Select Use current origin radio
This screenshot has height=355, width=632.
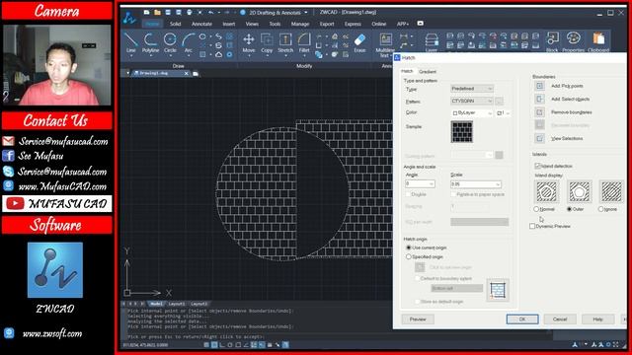(x=408, y=248)
